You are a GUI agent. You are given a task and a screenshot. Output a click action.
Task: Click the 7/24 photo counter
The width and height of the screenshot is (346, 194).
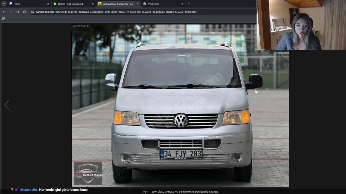145,192
